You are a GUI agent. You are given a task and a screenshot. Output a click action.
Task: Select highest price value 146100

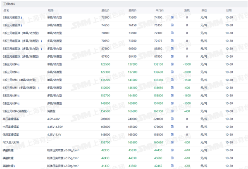coord(133,88)
